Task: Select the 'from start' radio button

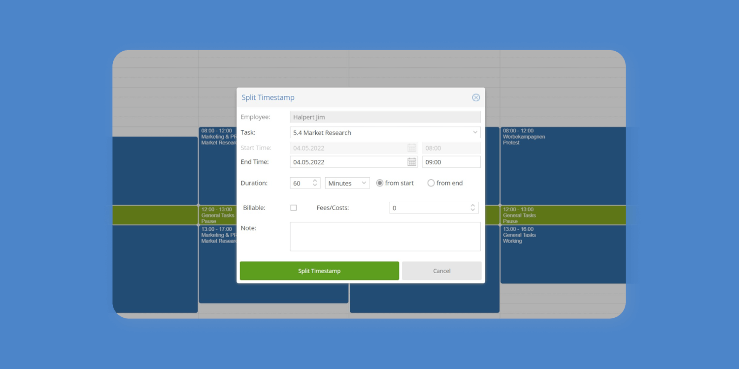Action: click(x=379, y=183)
